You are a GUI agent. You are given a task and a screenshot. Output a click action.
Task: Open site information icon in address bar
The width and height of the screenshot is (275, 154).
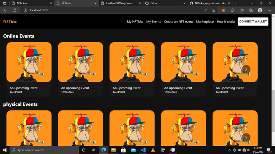click(25, 10)
